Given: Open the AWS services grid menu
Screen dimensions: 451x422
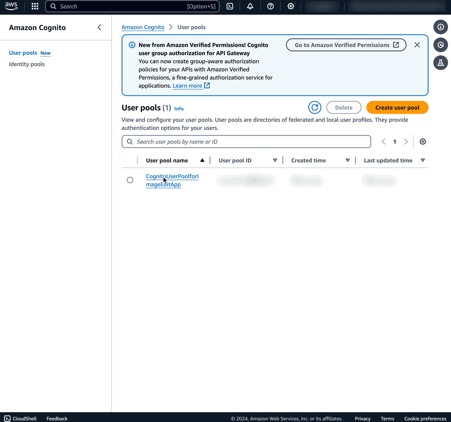Looking at the screenshot, I should point(35,6).
